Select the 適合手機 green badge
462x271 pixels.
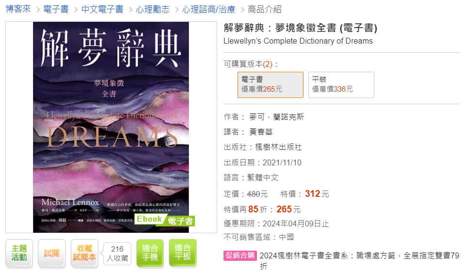[150, 253]
